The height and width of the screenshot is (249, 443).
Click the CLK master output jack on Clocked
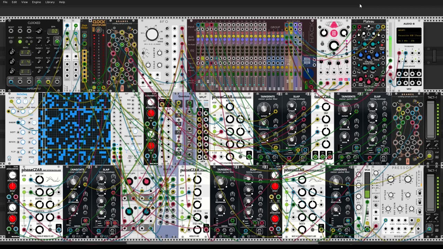click(57, 42)
